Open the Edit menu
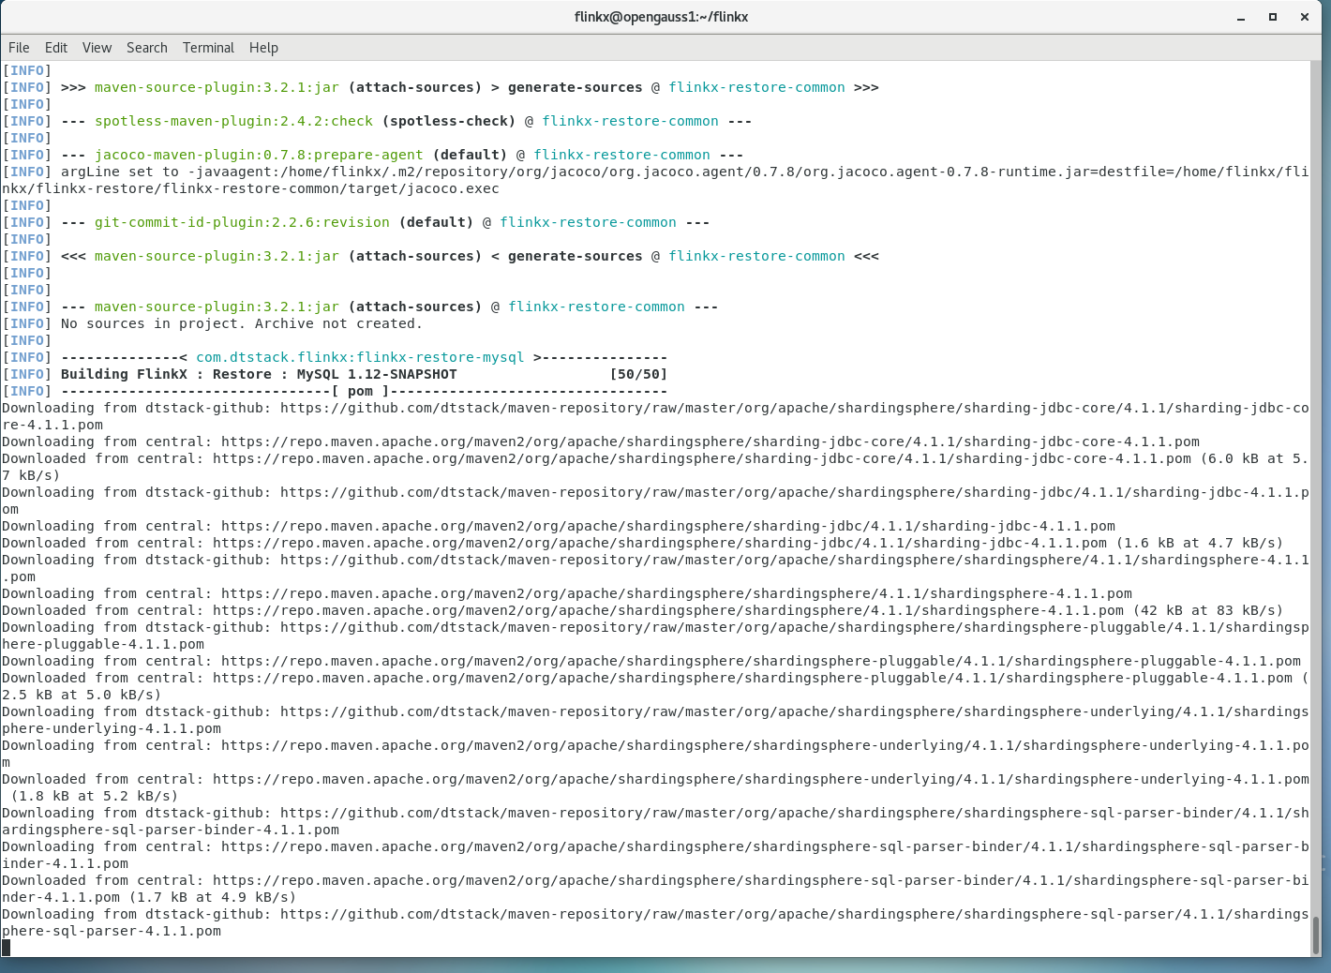1331x973 pixels. pyautogui.click(x=56, y=48)
